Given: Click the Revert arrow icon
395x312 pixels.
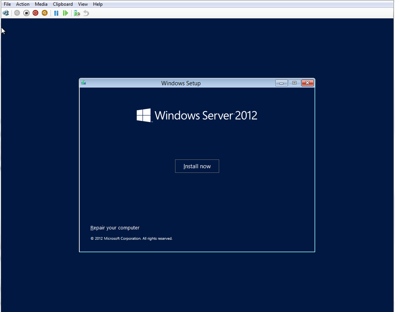Looking at the screenshot, I should 86,13.
